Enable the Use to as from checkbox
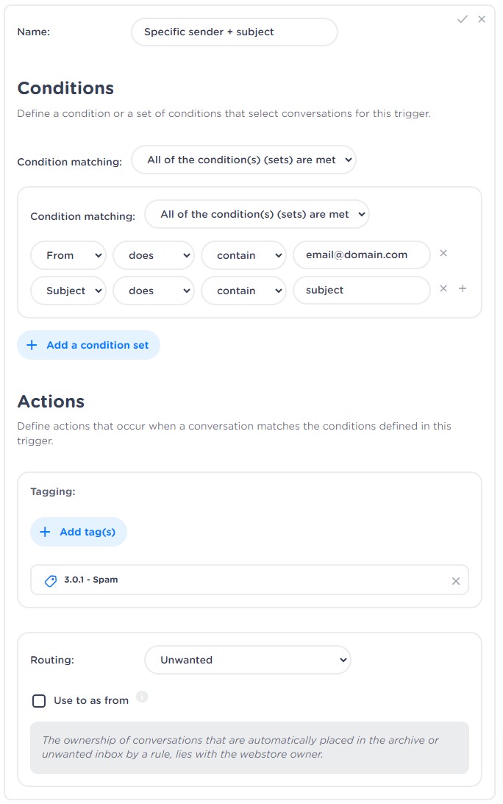The height and width of the screenshot is (804, 503). click(39, 701)
